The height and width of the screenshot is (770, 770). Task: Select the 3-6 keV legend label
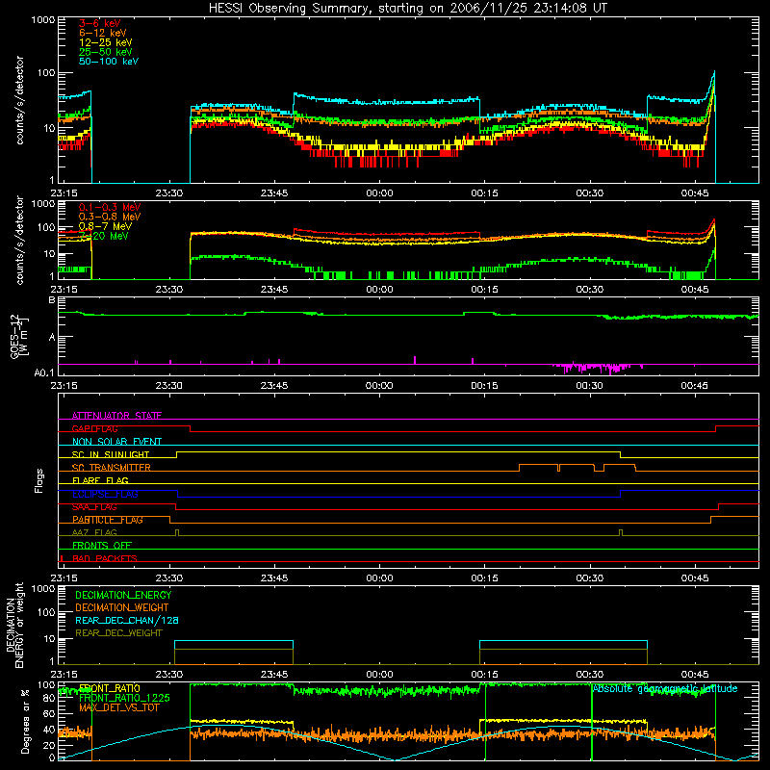pyautogui.click(x=100, y=23)
